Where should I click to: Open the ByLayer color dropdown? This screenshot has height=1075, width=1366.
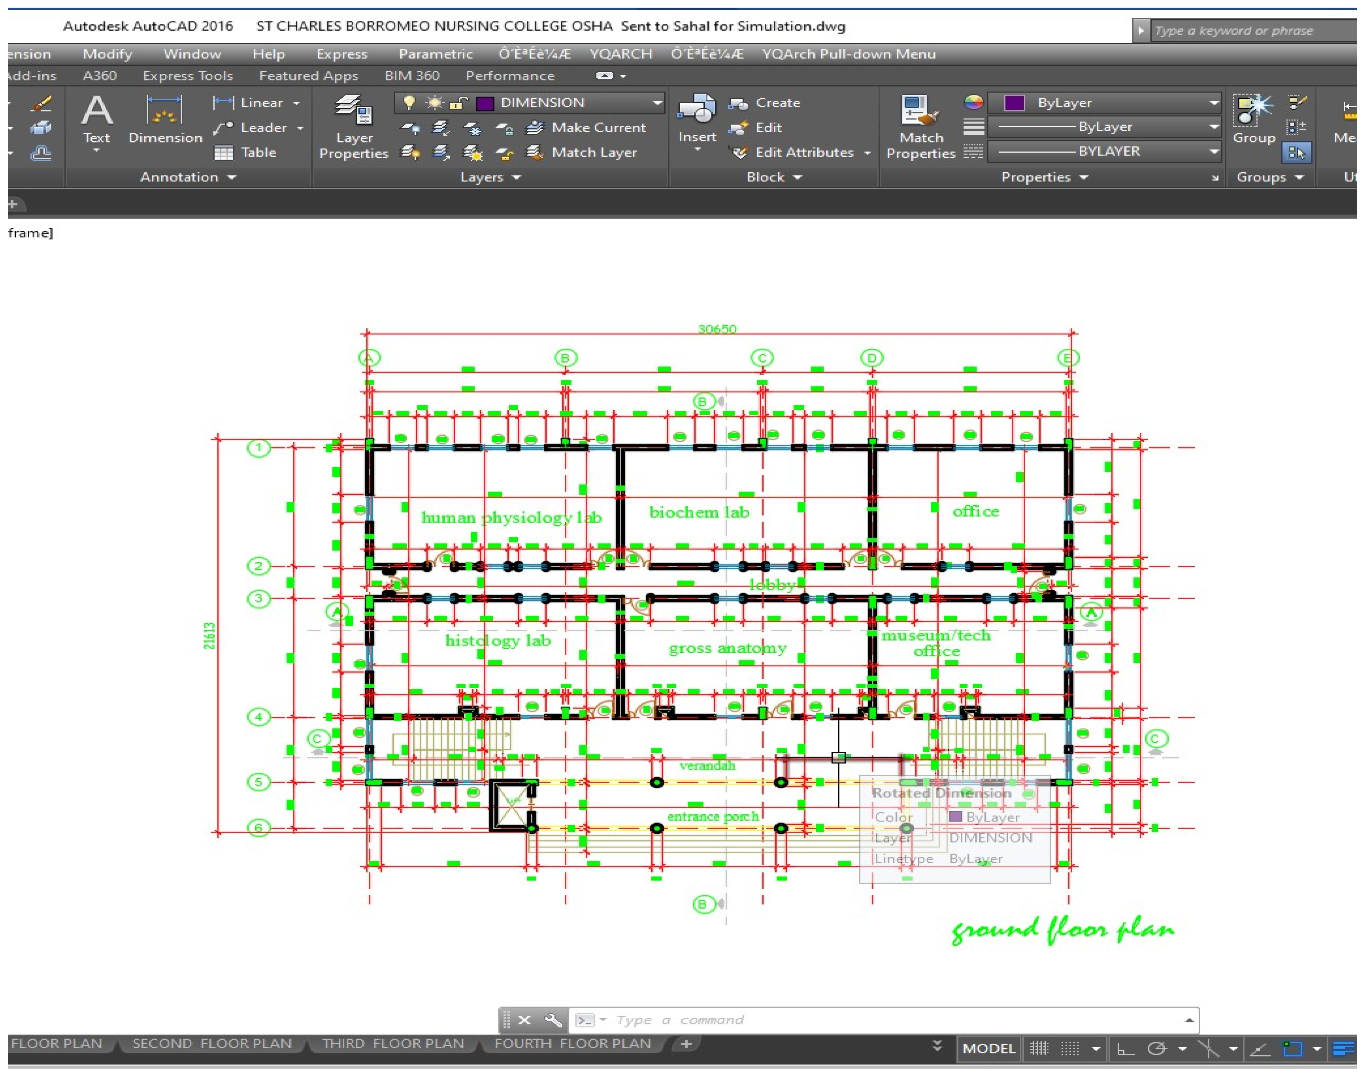[x=1214, y=103]
